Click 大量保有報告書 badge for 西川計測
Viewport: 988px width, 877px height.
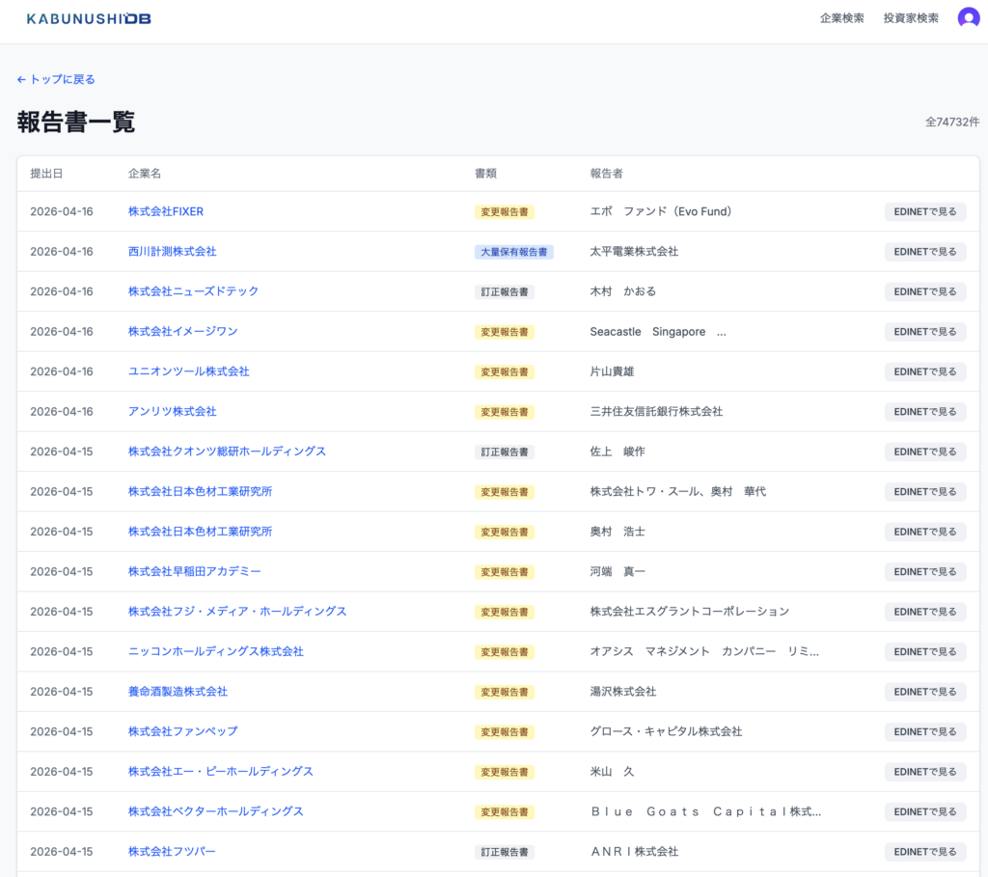[x=513, y=252]
